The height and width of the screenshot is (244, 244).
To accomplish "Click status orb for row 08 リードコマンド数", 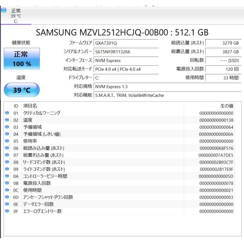I will [7, 162].
